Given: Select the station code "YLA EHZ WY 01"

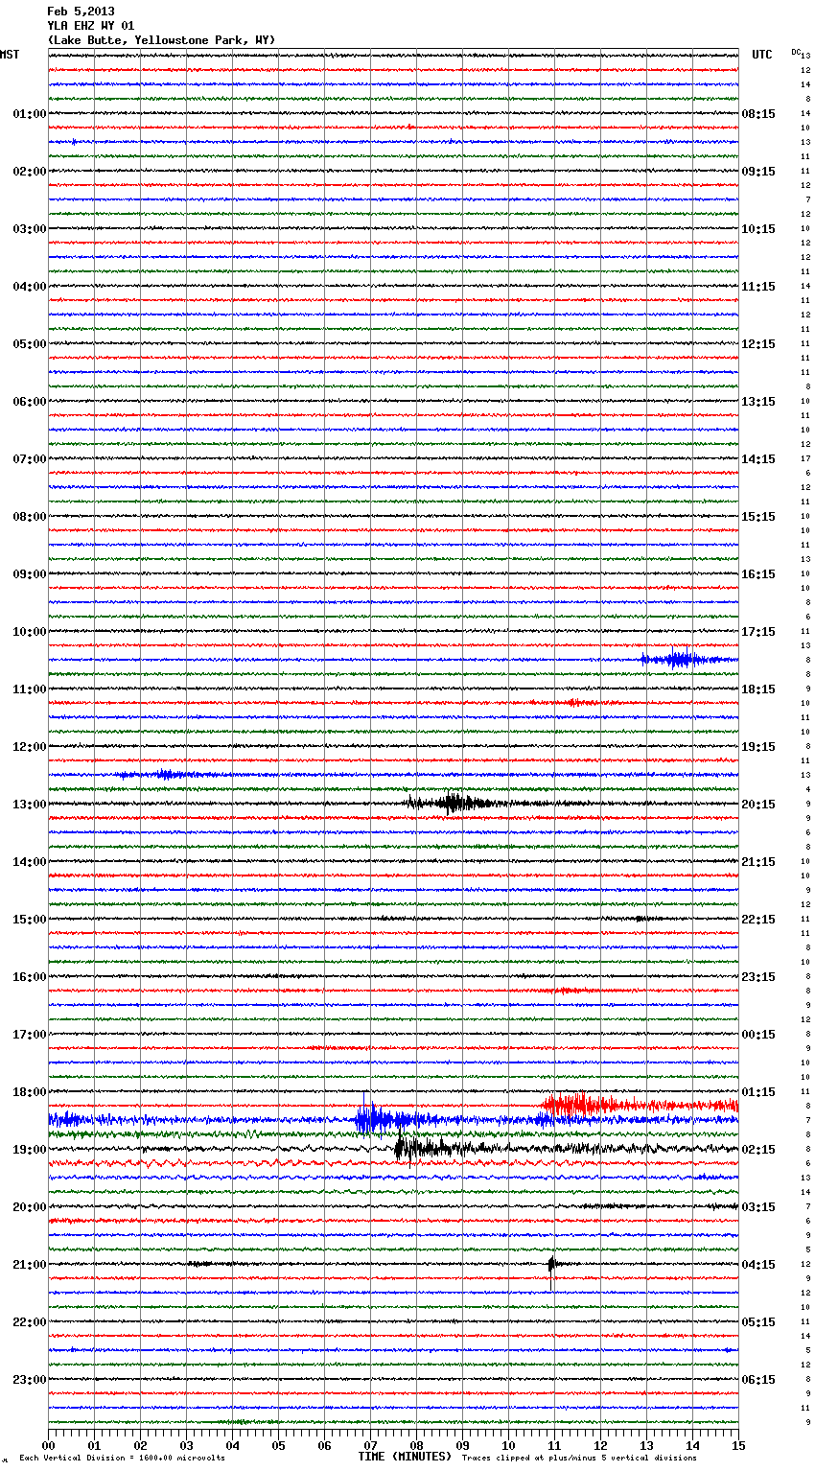Looking at the screenshot, I should (x=91, y=26).
